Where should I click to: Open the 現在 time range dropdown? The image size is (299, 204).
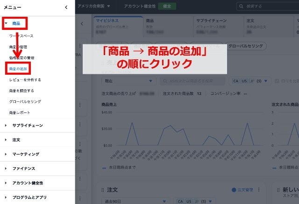point(128,81)
